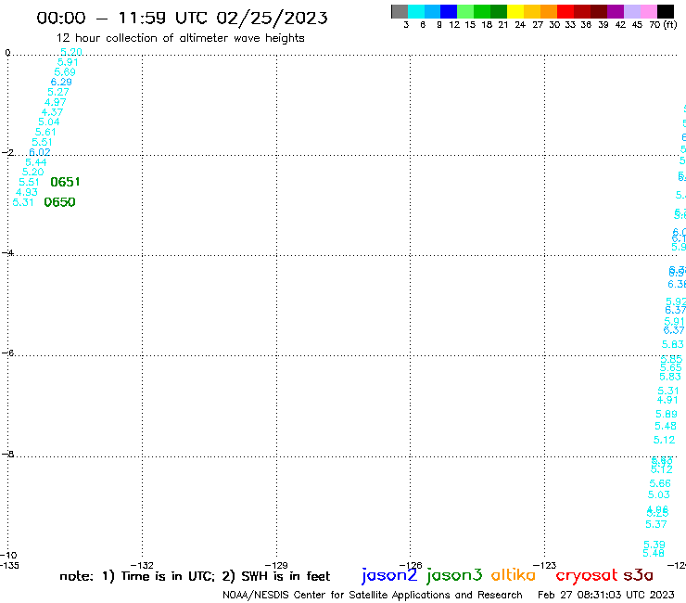Click the gray swatch in the color legend
Viewport: 686px width, 603px height.
400,11
